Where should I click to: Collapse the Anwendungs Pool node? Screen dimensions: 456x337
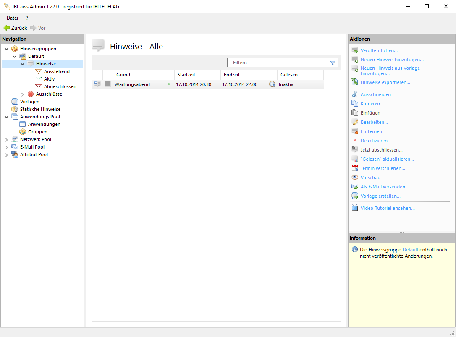6,117
